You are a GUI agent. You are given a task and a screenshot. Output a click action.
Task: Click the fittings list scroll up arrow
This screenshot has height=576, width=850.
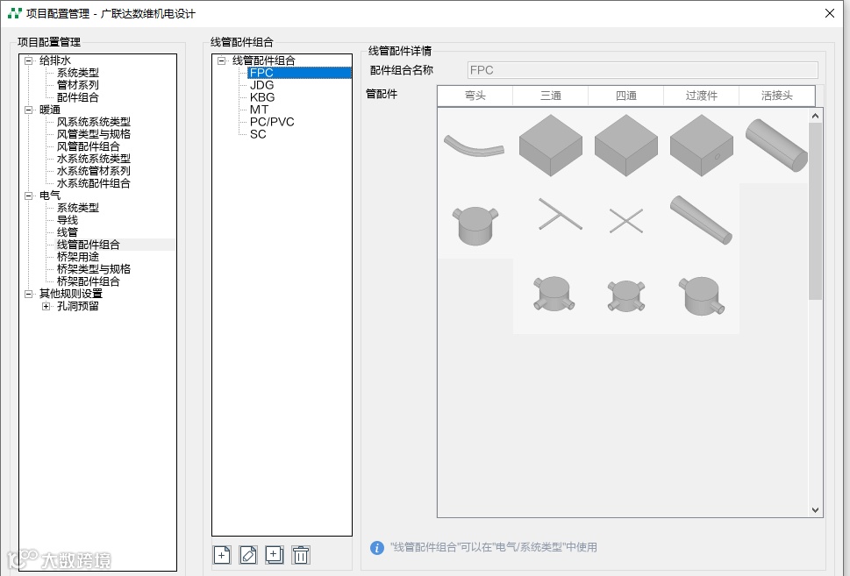click(x=815, y=116)
